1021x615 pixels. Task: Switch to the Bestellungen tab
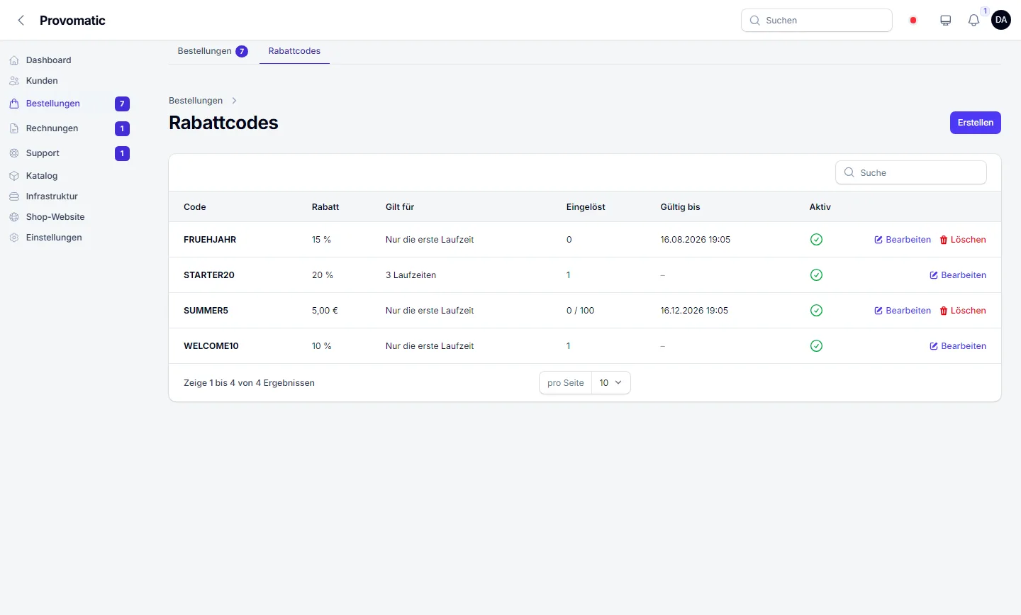coord(212,51)
